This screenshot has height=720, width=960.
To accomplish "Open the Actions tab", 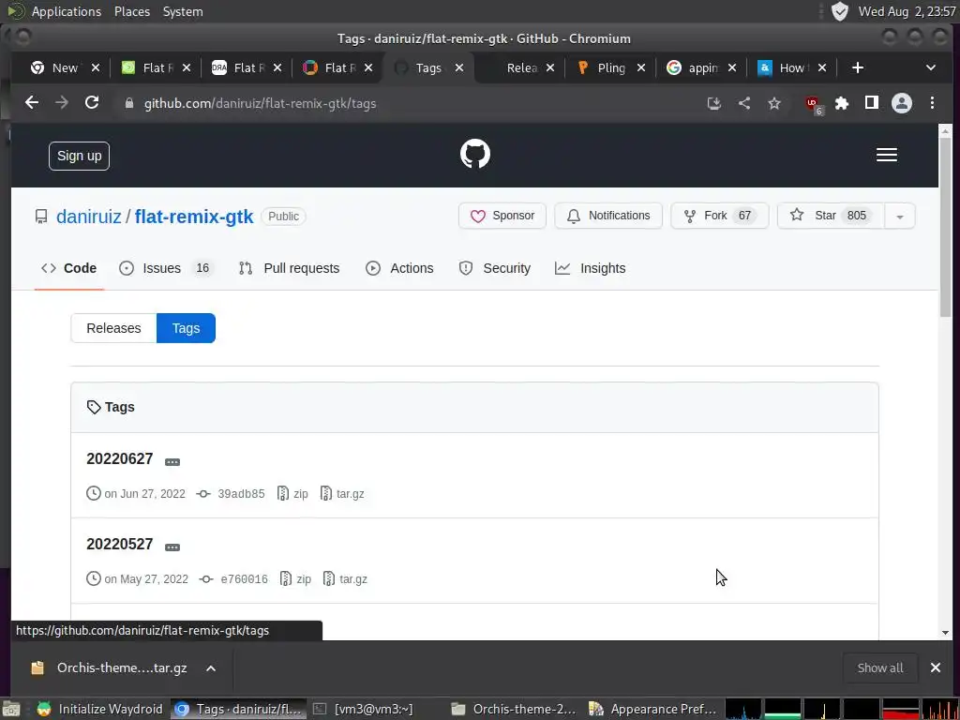I will [x=399, y=268].
